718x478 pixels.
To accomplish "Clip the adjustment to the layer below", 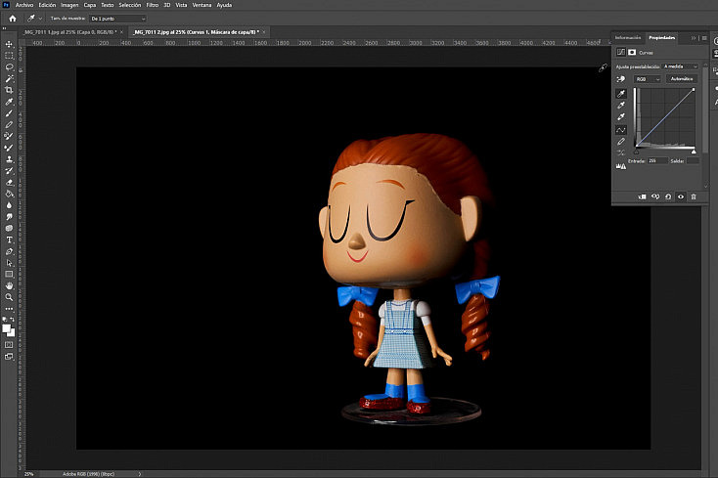I will (642, 196).
